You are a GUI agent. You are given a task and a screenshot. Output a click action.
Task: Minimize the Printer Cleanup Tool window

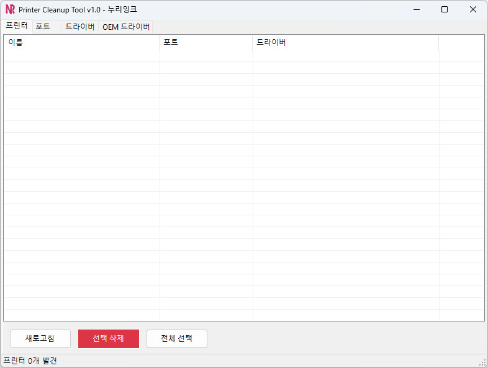415,9
